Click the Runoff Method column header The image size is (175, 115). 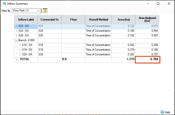98,20
